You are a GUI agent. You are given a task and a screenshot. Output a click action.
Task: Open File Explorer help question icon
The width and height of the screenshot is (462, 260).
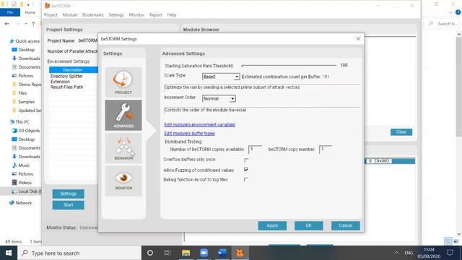click(x=458, y=12)
